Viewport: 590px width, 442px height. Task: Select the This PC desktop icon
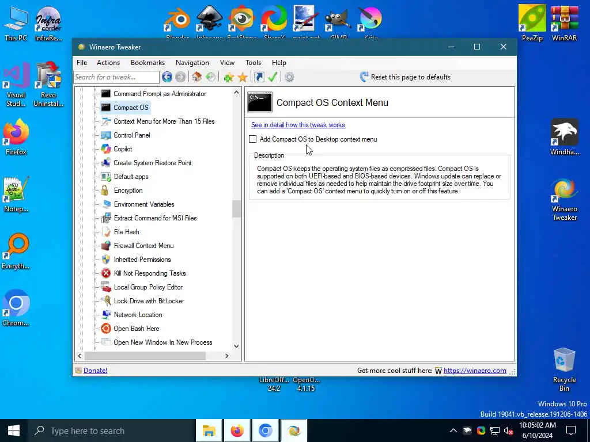coord(16,23)
